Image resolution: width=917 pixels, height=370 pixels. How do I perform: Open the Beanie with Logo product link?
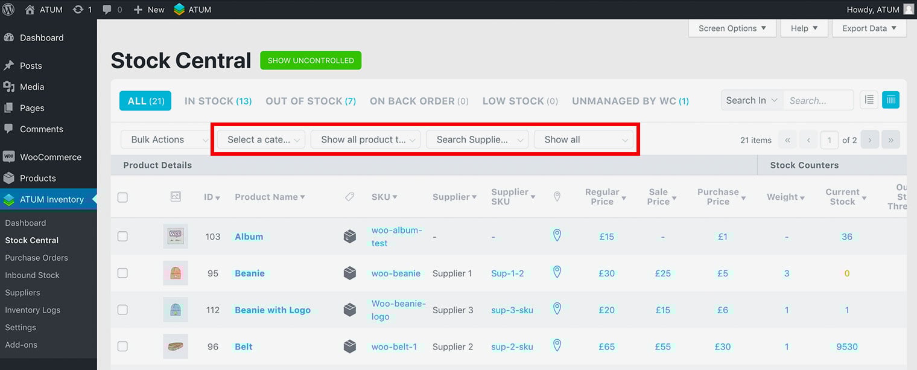273,310
